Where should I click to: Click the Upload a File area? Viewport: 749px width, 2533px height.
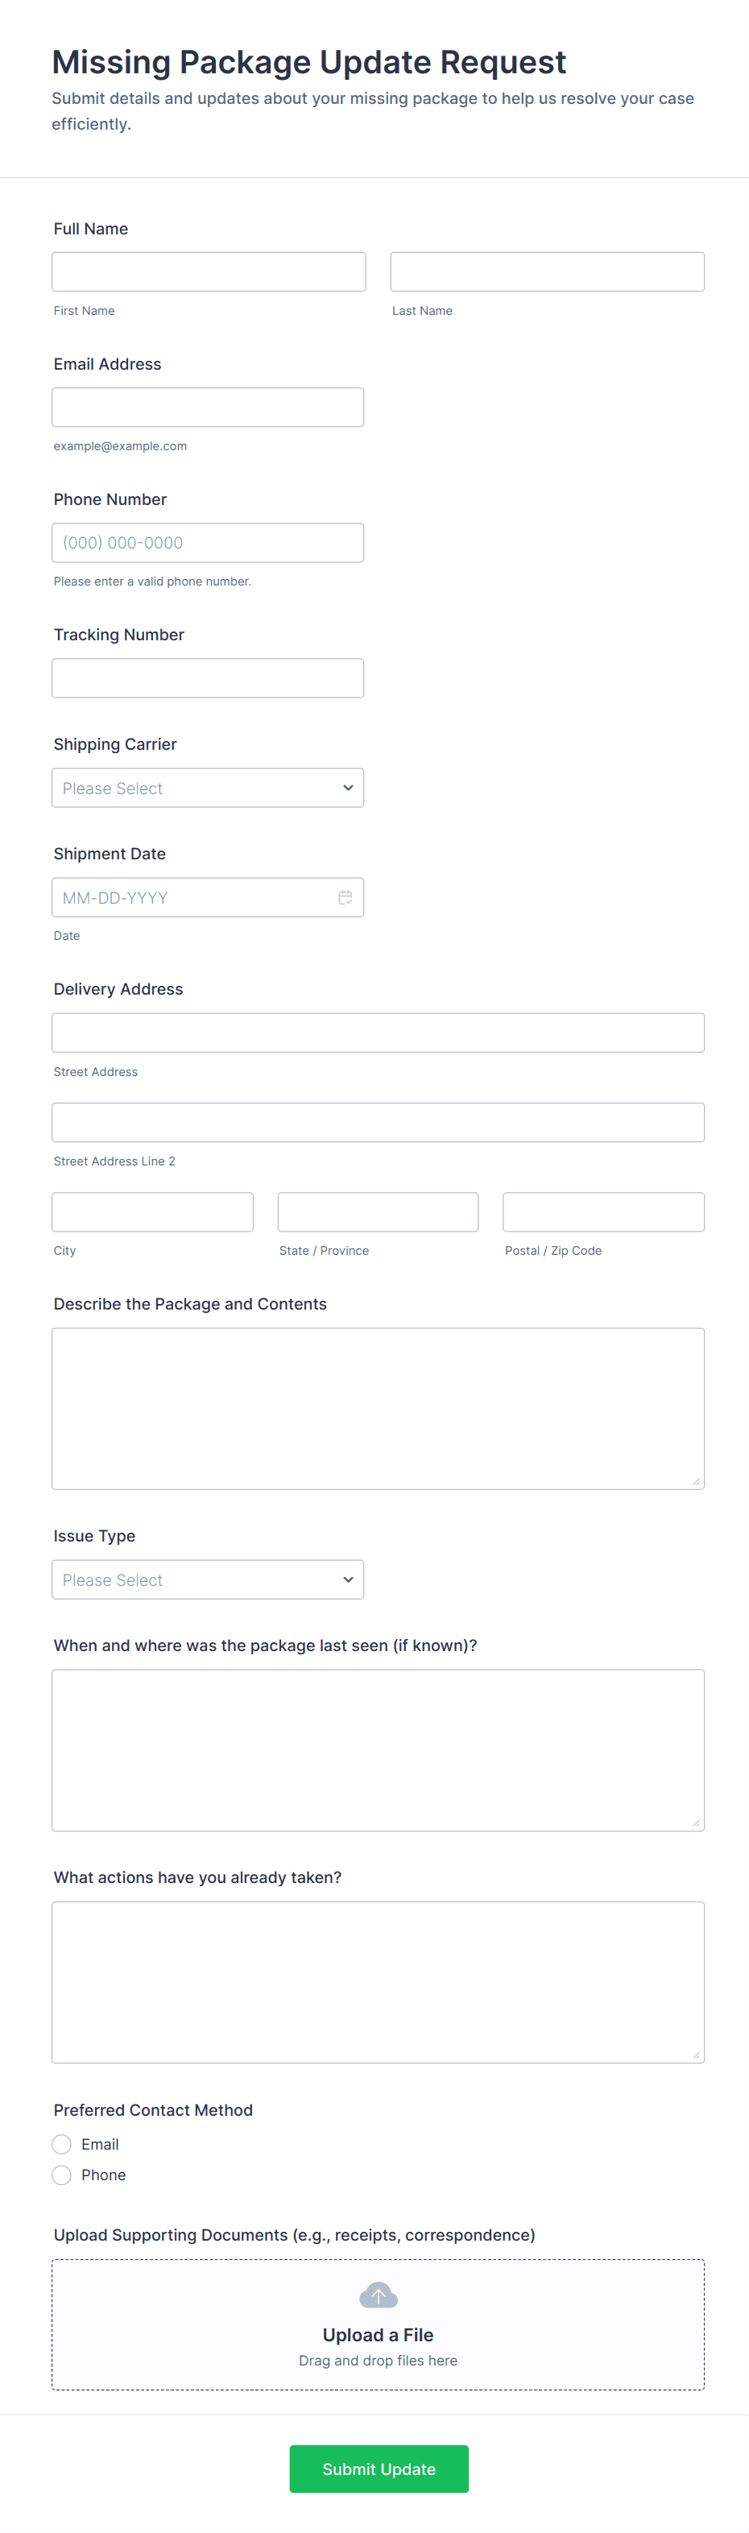(x=379, y=2334)
